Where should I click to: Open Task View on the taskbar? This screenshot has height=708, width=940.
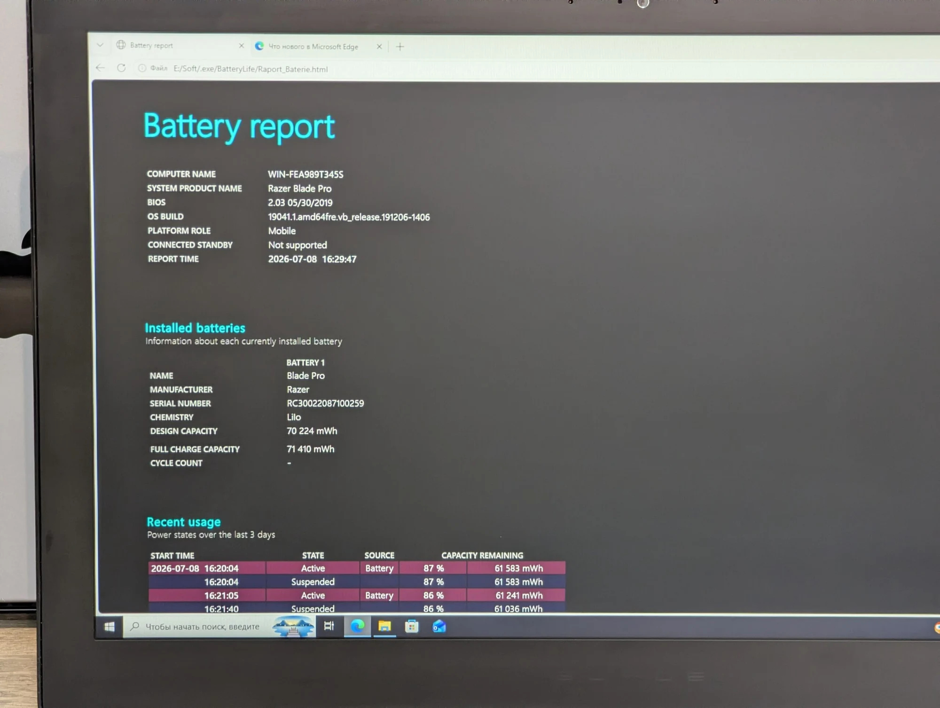[329, 626]
